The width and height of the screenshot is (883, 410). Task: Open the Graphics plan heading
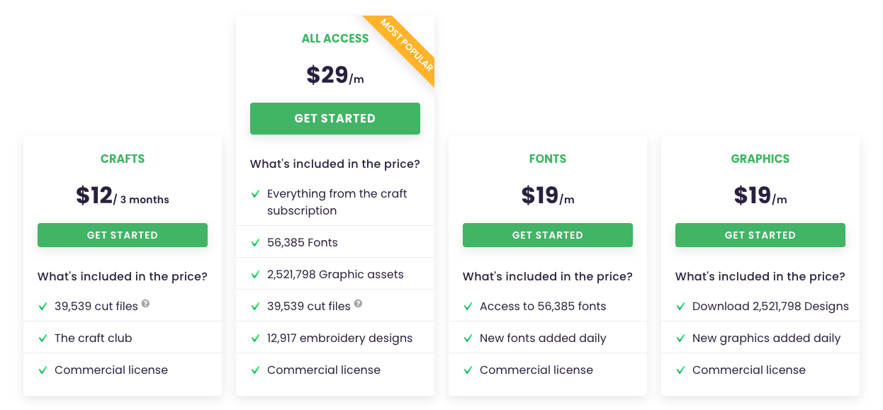click(x=760, y=159)
